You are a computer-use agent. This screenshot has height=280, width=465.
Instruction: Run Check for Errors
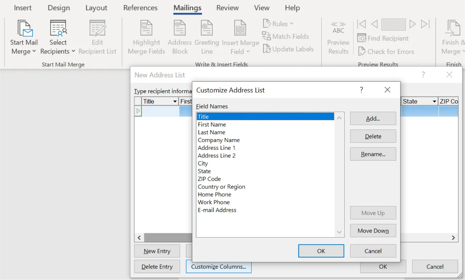click(386, 51)
